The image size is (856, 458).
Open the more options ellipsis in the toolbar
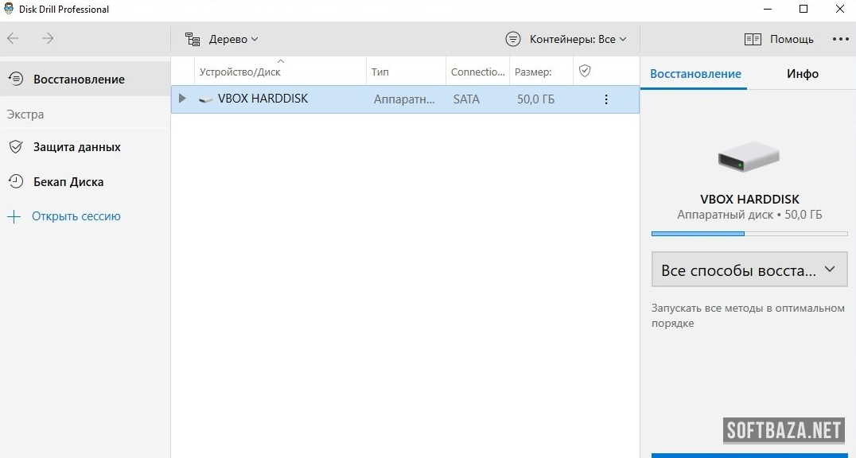click(840, 39)
